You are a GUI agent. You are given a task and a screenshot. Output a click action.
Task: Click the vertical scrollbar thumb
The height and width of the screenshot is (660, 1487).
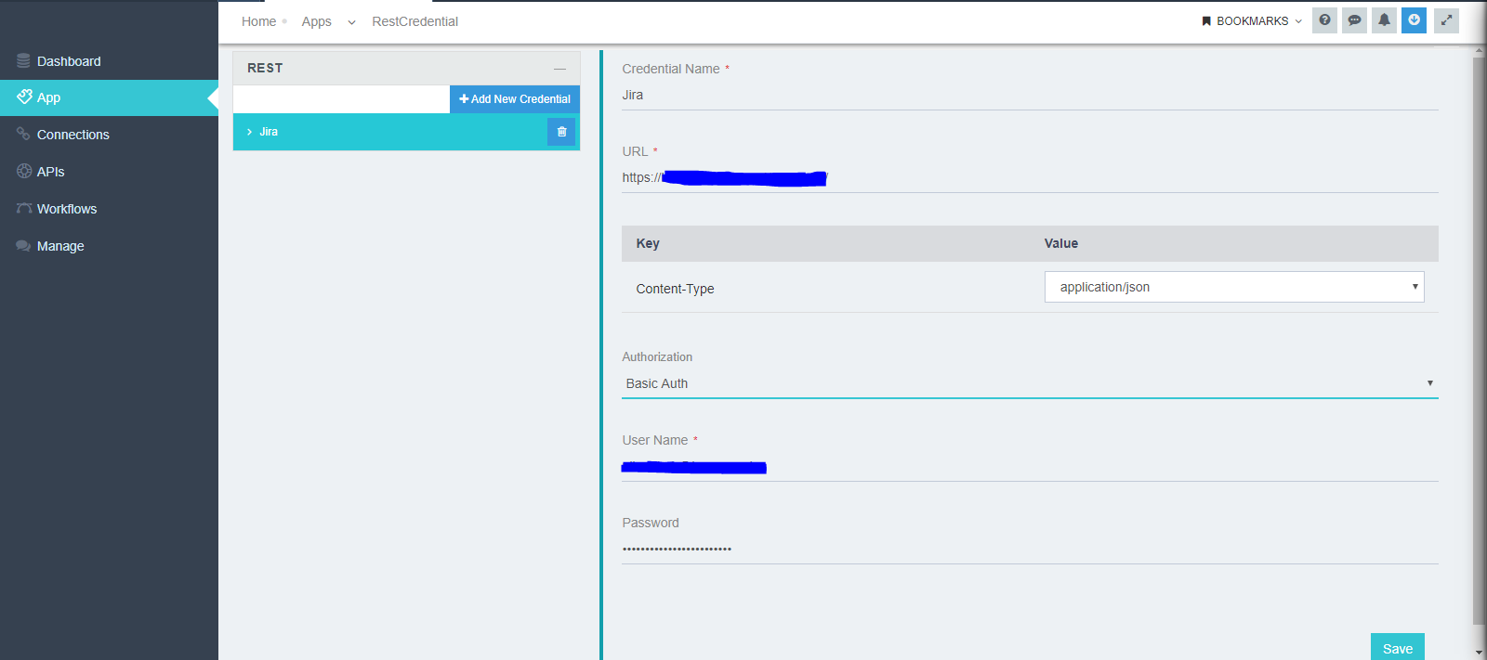pos(1479,341)
